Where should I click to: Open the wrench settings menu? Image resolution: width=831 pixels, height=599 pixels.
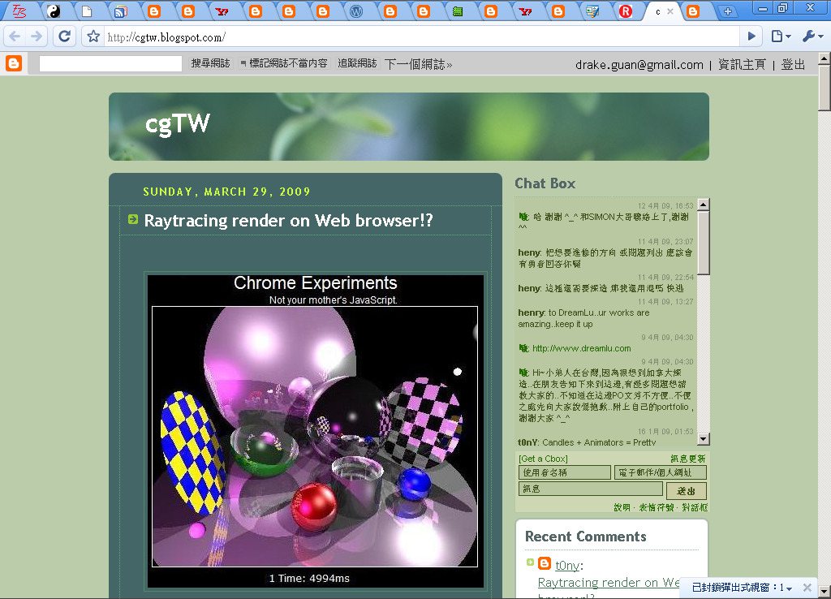click(x=812, y=37)
